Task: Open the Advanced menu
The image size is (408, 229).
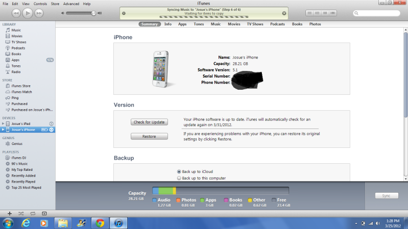Action: pyautogui.click(x=71, y=4)
